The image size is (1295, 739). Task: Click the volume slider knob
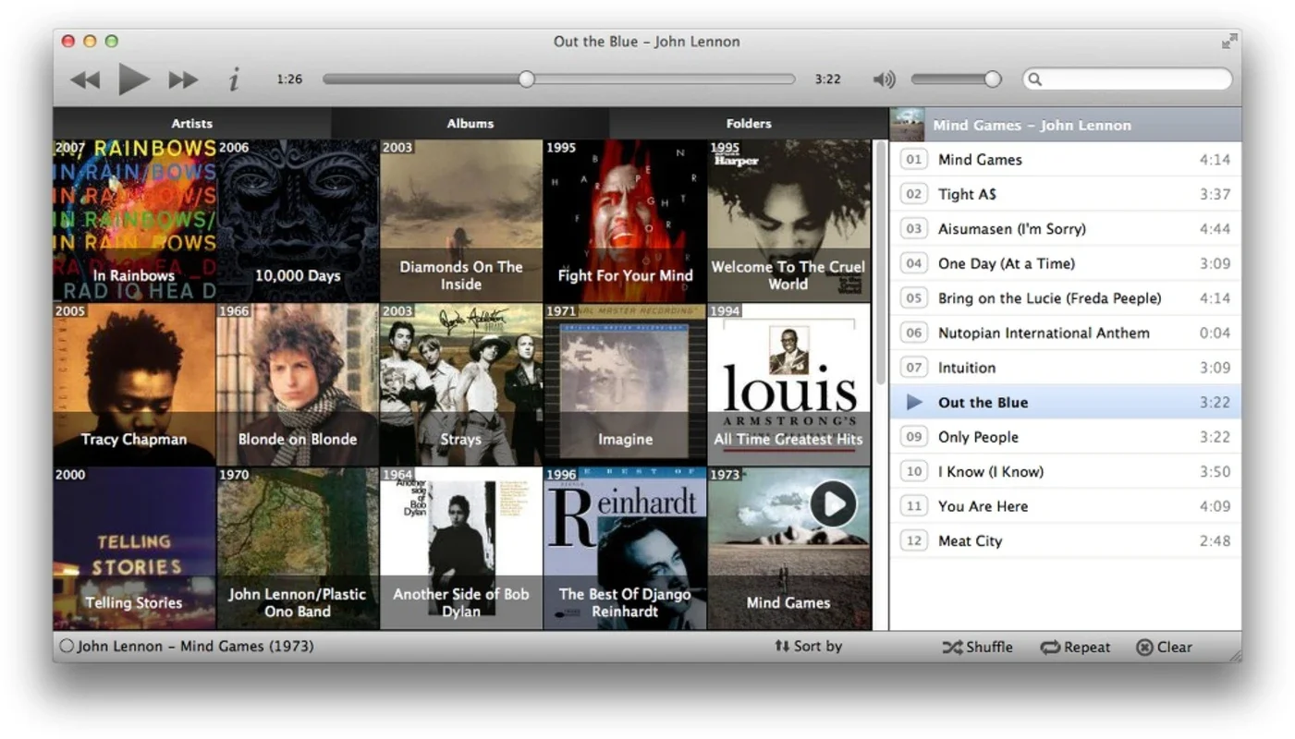tap(993, 79)
